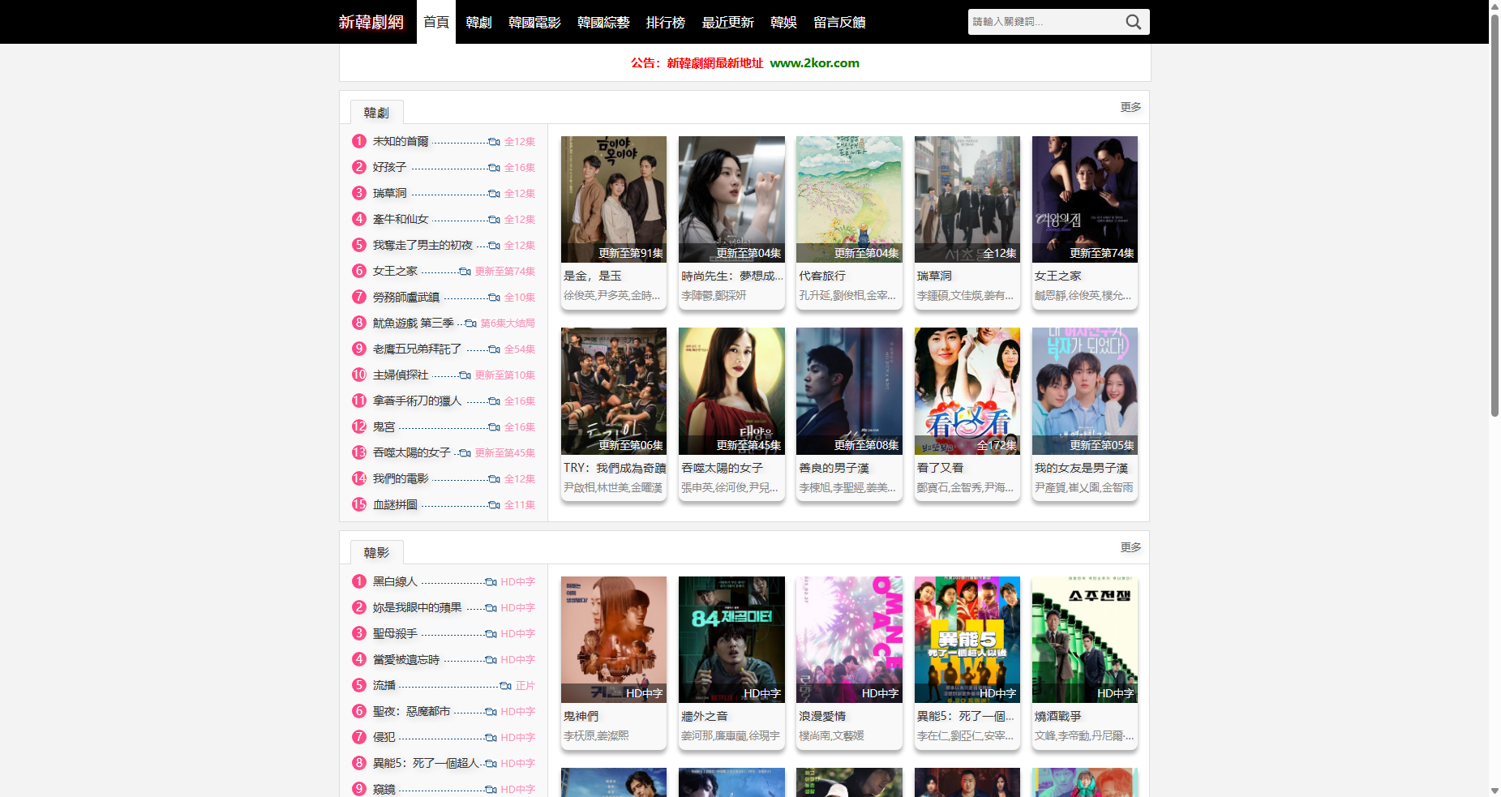
Task: Click the camera icon beside 聖母殺手
Action: tap(491, 634)
